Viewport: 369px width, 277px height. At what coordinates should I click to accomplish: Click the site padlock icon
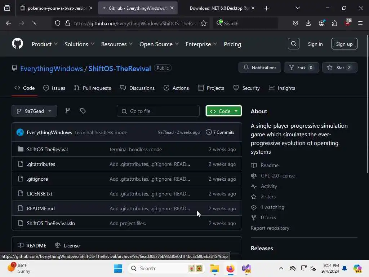(68, 23)
